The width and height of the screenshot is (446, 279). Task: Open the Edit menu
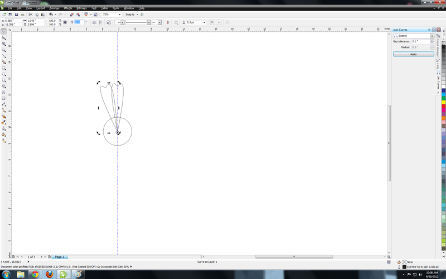click(19, 8)
